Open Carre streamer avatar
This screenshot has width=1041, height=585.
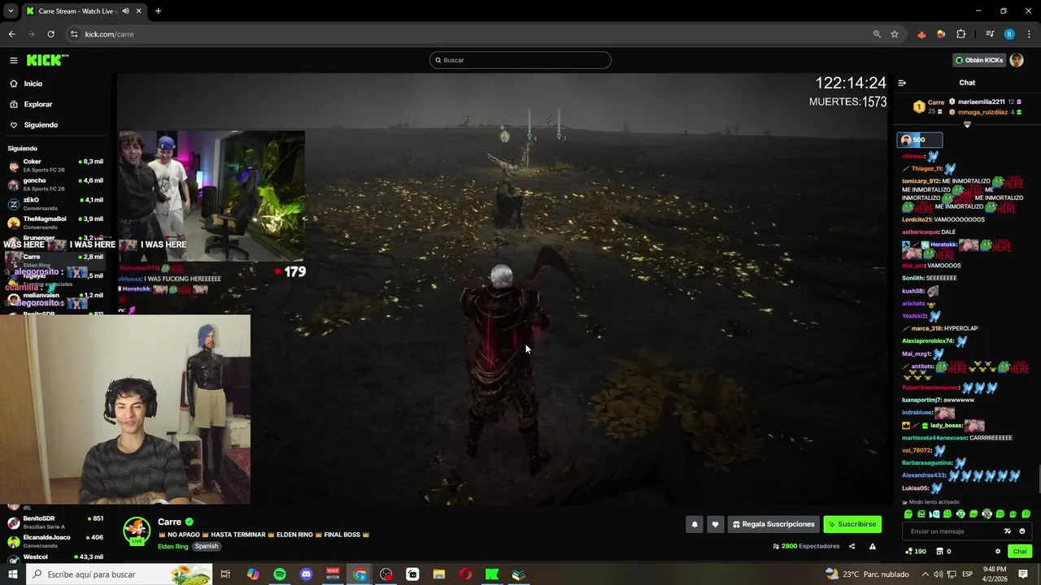point(137,531)
